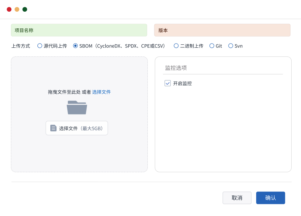Close the window with the red button
The image size is (301, 216).
click(x=9, y=9)
